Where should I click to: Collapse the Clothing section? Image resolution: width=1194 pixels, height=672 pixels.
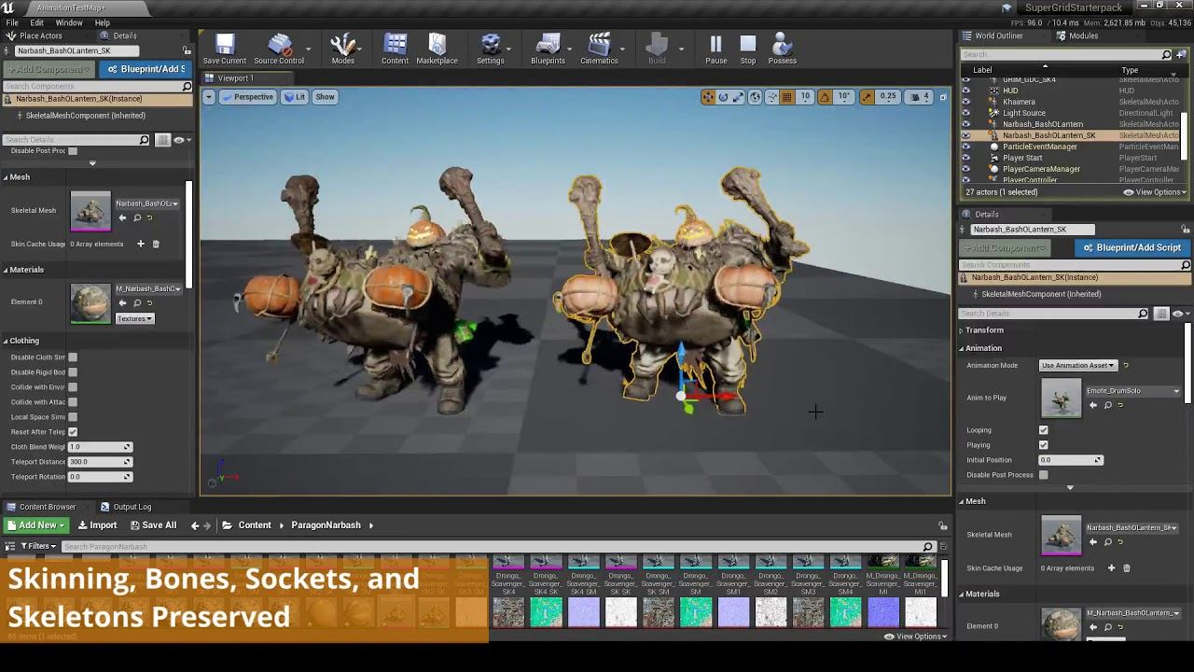(24, 341)
